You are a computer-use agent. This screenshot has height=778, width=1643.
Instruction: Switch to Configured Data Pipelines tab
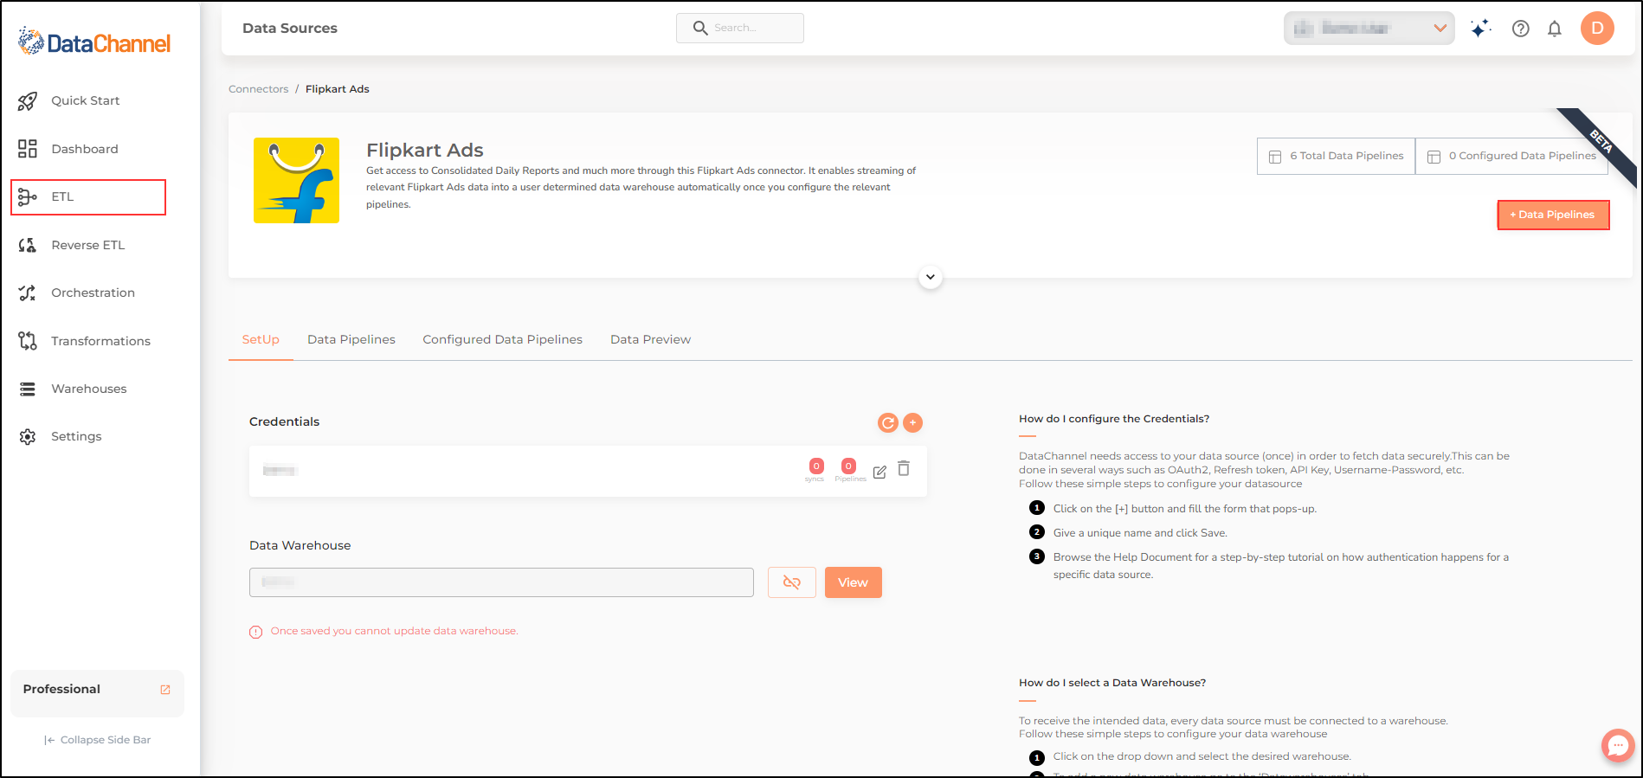point(502,339)
